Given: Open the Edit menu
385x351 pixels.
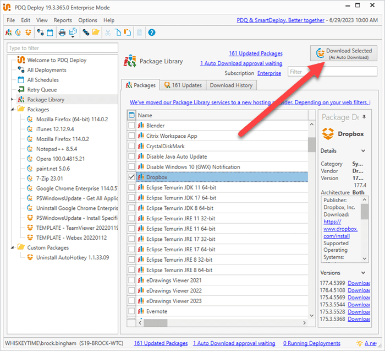Looking at the screenshot, I should [25, 20].
